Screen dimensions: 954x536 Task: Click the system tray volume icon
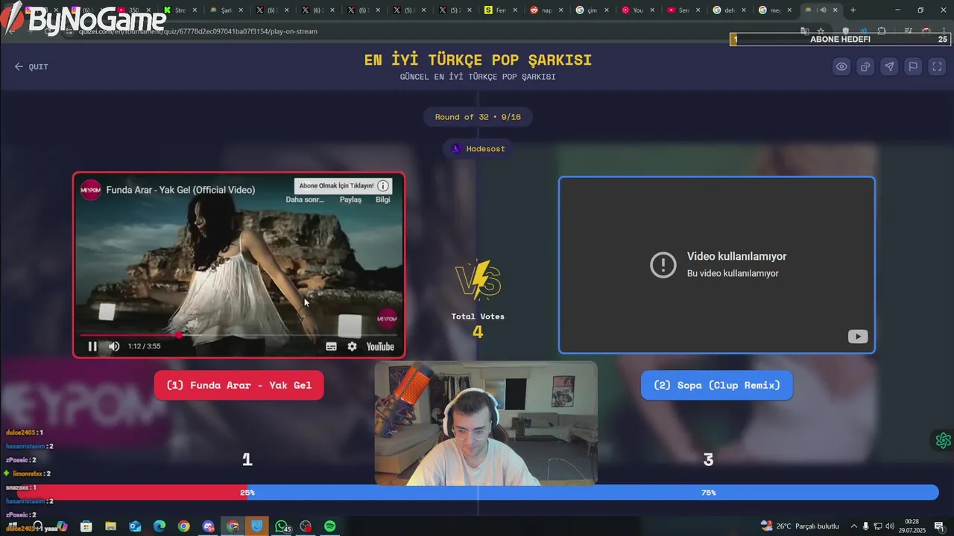coord(890,526)
